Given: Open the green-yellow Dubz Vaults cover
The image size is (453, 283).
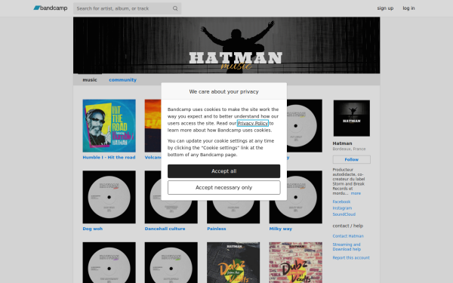Looking at the screenshot, I should (x=233, y=263).
